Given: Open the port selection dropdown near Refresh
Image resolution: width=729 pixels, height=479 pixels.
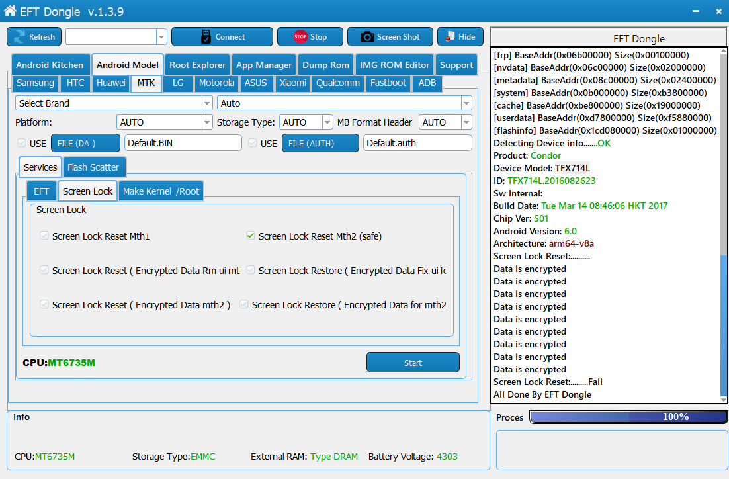Looking at the screenshot, I should tap(161, 37).
